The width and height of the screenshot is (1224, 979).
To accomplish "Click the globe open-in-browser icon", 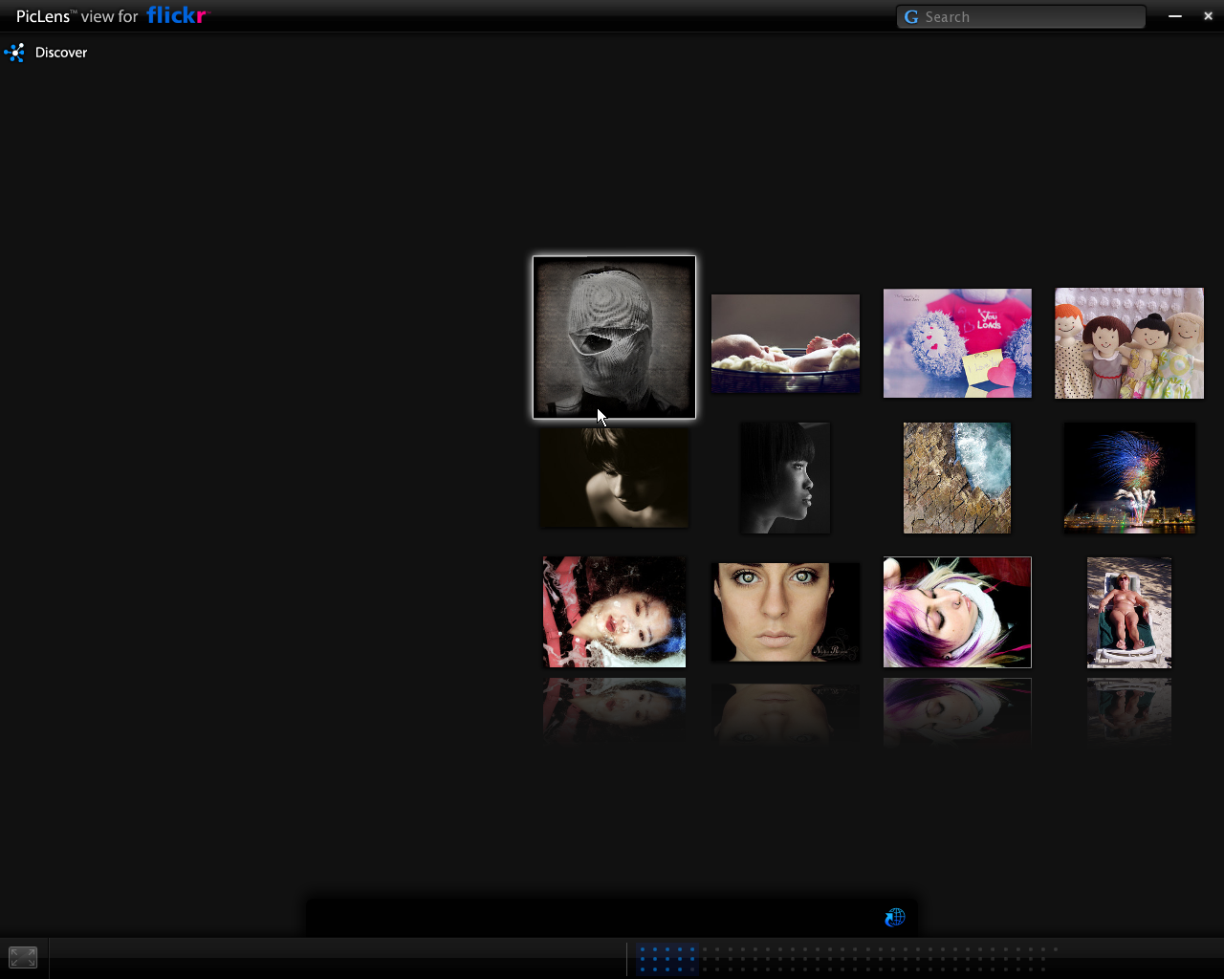I will click(x=895, y=918).
